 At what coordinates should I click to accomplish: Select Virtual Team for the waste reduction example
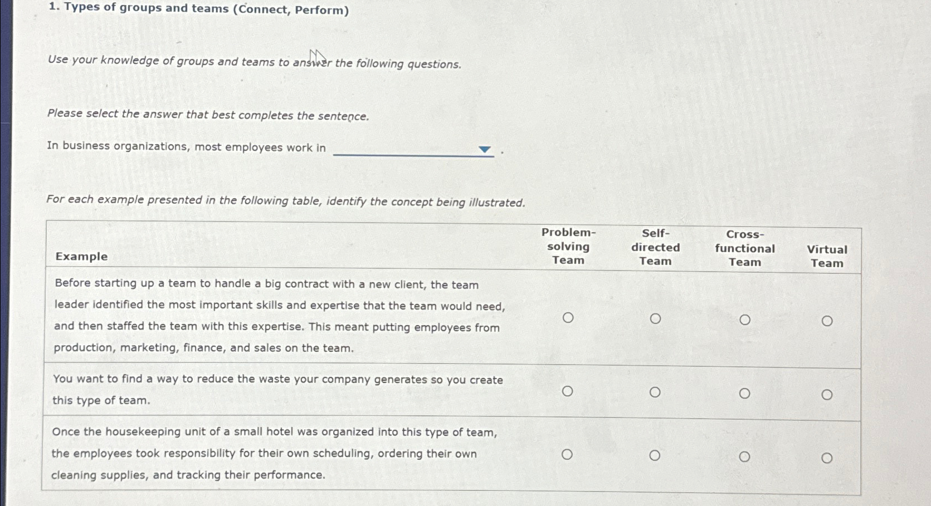827,394
